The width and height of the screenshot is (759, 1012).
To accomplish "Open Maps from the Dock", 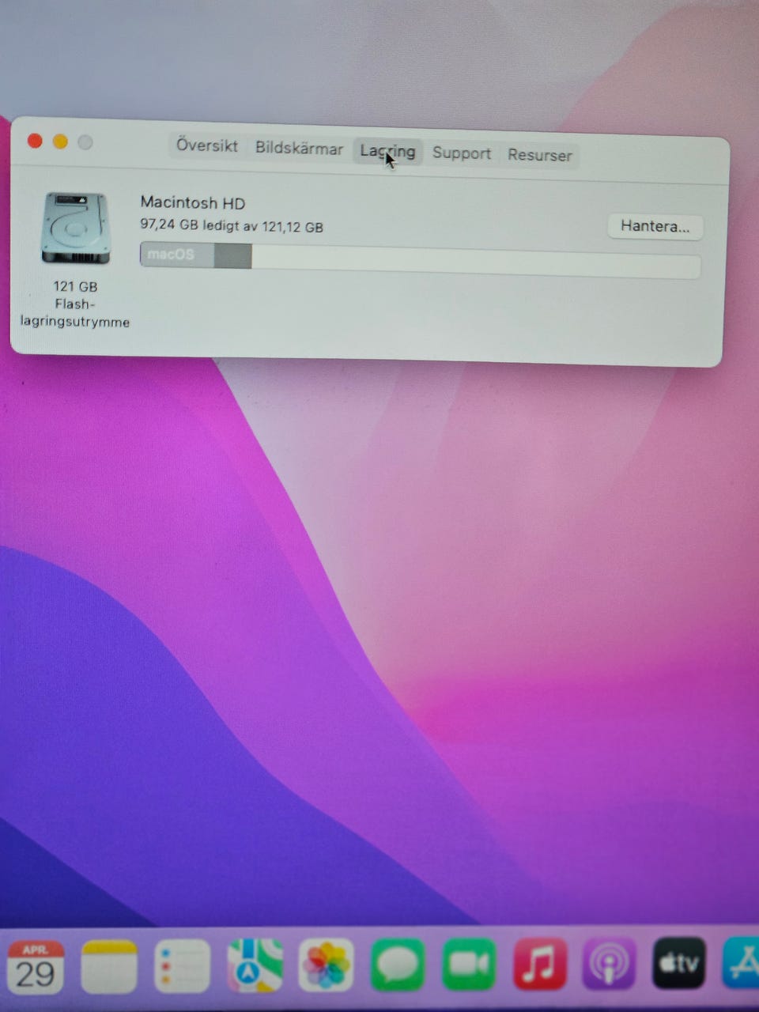I will tap(255, 965).
